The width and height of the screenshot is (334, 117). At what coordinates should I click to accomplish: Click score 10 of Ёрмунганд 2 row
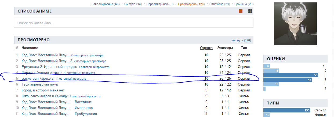206,67
